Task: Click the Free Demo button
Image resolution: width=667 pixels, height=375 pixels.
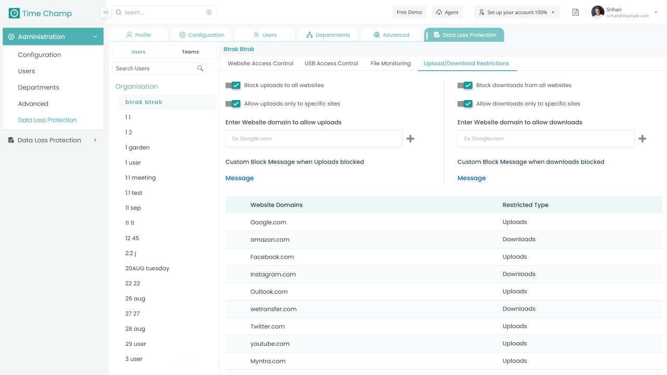Action: pyautogui.click(x=409, y=12)
